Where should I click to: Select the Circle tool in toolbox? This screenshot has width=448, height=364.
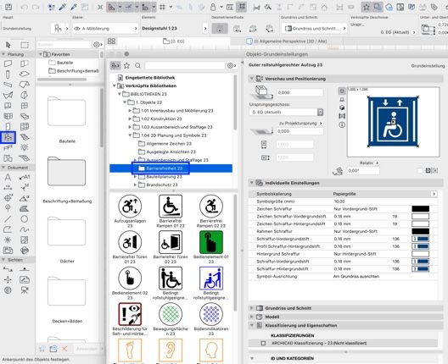25,219
